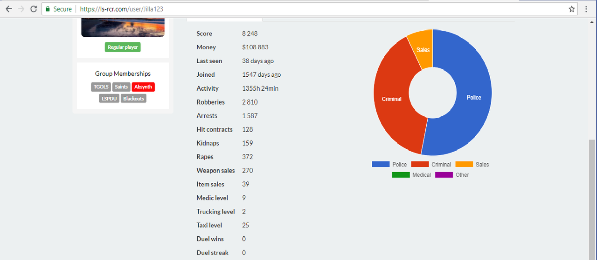Viewport: 597px width, 260px height.
Task: Toggle the Police legend color box
Action: 381,164
